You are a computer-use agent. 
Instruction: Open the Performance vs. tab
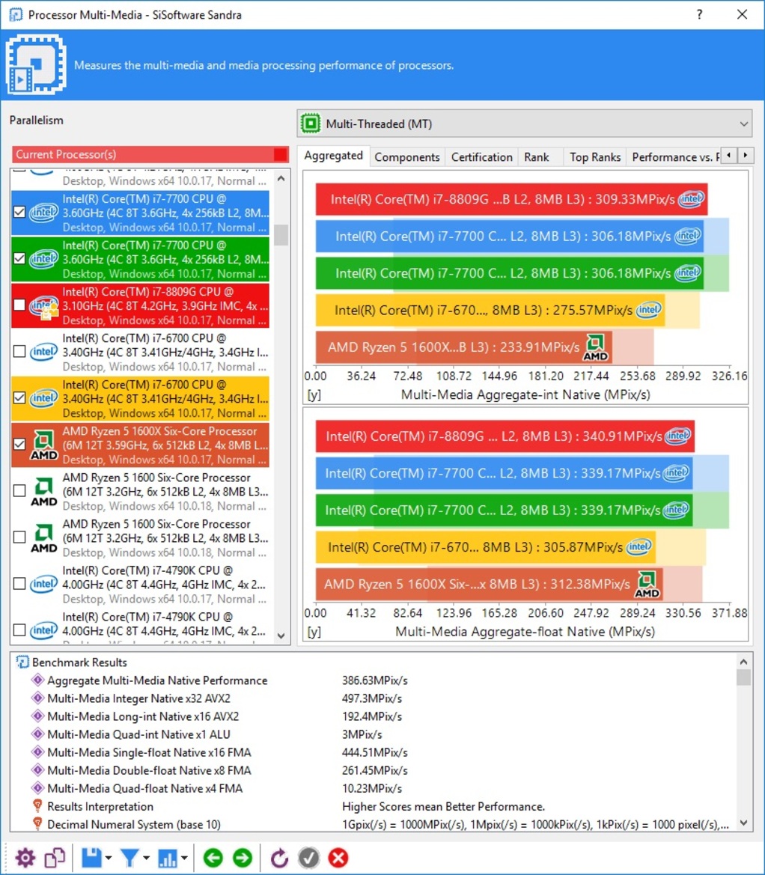coord(674,157)
